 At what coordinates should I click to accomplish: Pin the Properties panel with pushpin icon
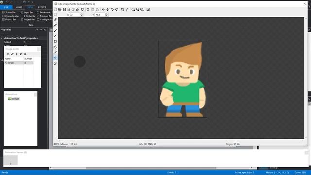tap(41, 30)
